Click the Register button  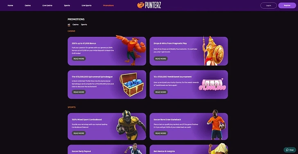click(x=287, y=5)
